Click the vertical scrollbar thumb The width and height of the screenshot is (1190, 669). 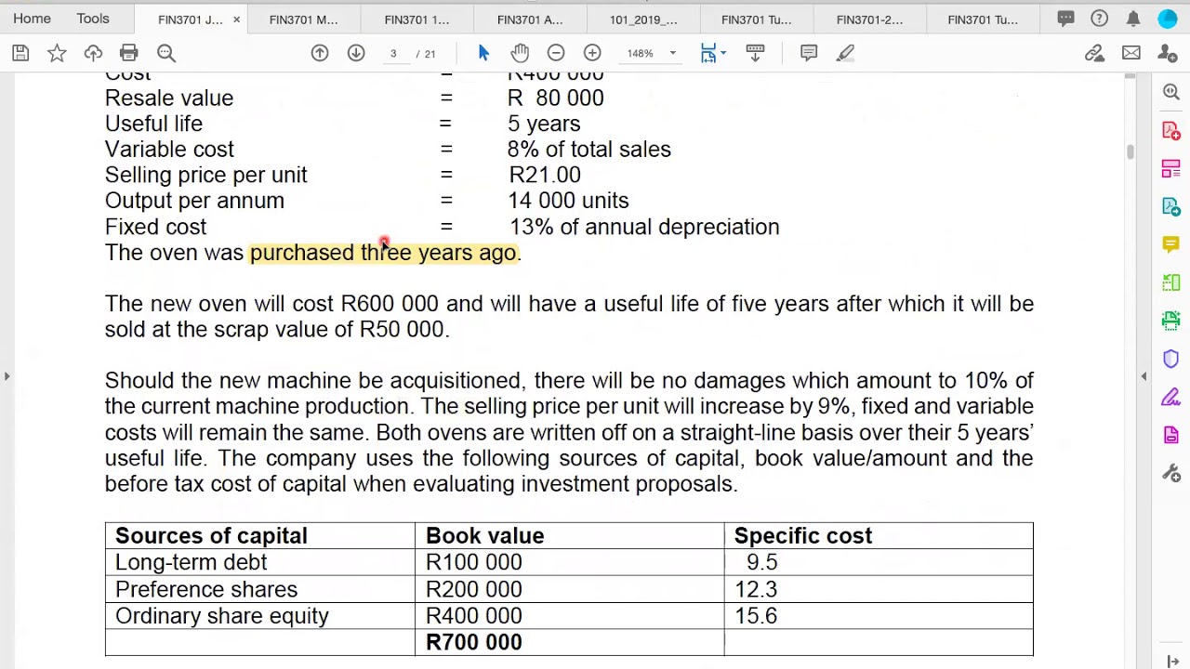[1130, 151]
